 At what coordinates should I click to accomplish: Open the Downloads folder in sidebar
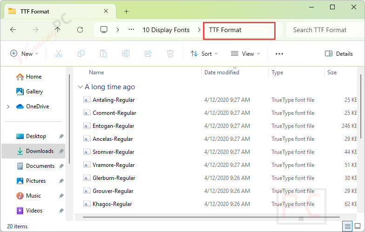click(x=34, y=151)
